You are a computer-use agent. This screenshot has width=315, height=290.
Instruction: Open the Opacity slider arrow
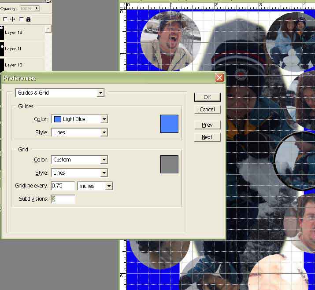[x=37, y=8]
